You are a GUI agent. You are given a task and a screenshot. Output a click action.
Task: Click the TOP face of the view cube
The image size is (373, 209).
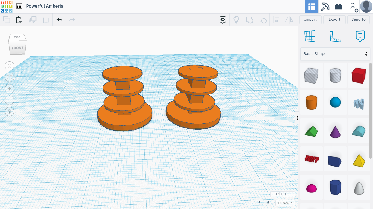coord(17,37)
